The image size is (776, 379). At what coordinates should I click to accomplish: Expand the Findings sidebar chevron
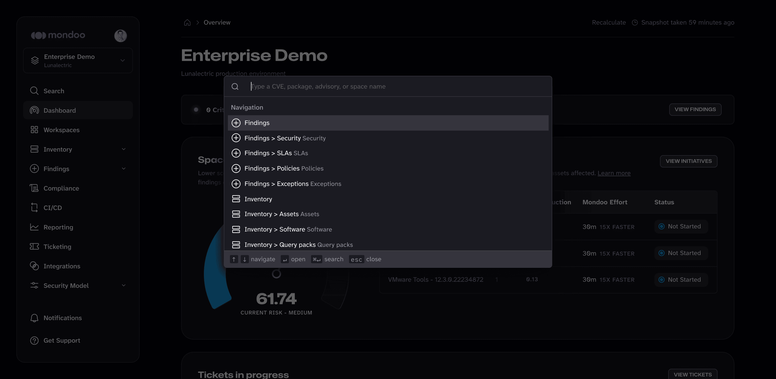click(123, 169)
